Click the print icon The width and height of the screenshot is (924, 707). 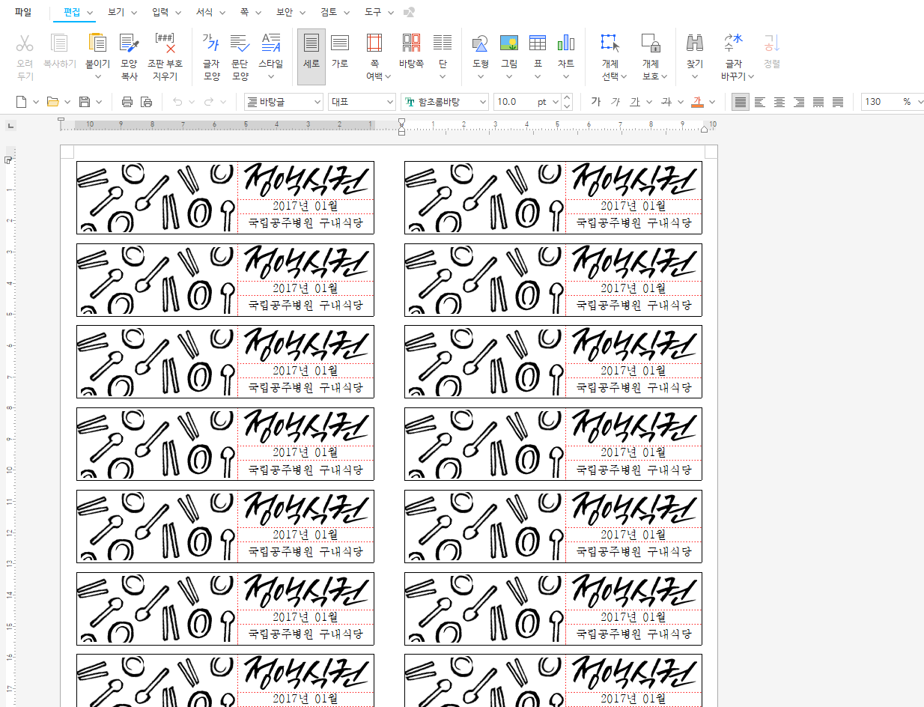point(127,102)
